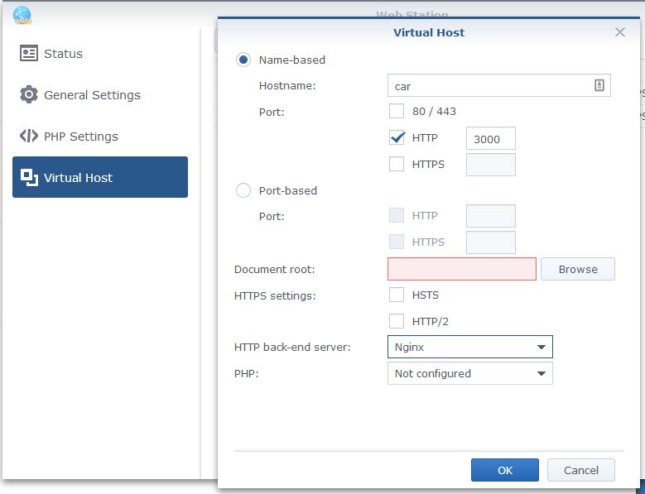Screen dimensions: 645x494
Task: Enable the HTTP/2 checkbox
Action: 397,321
